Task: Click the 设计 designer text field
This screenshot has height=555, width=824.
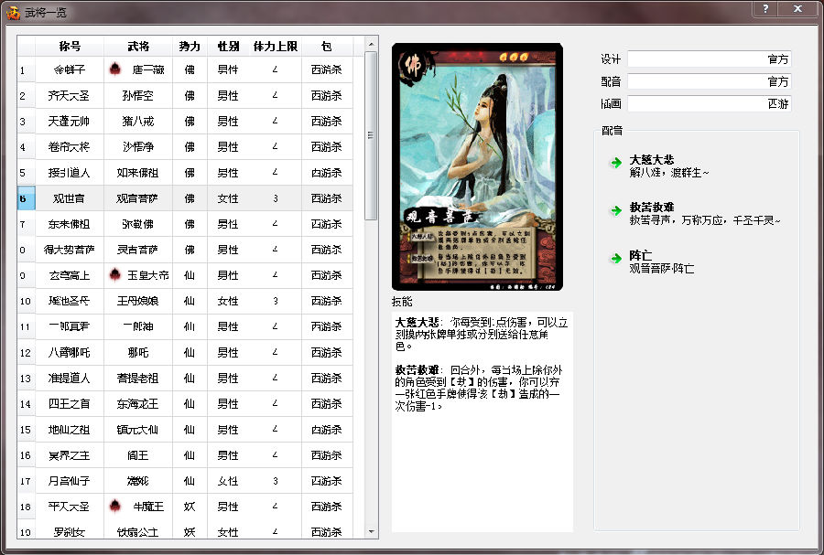Action: point(709,59)
